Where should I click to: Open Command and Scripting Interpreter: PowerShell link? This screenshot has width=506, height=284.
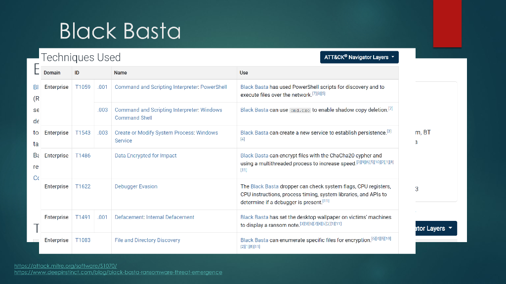tap(170, 87)
